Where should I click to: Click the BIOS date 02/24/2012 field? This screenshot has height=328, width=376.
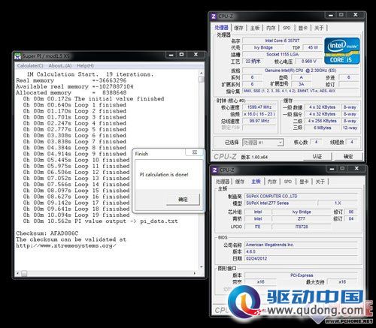click(x=302, y=258)
